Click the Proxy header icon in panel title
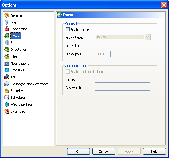 click(59, 15)
